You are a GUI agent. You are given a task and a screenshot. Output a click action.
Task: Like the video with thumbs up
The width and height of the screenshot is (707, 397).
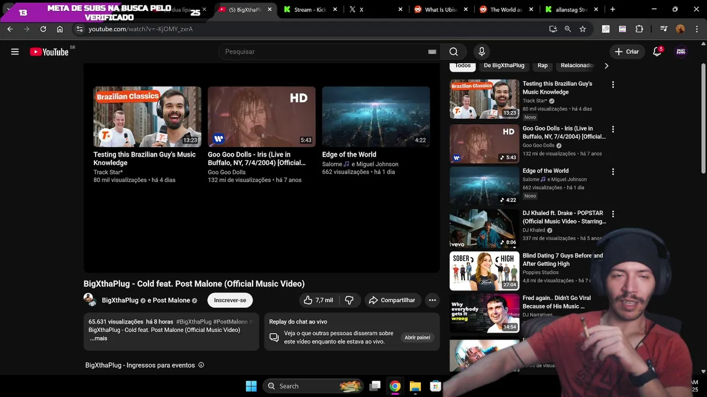point(318,300)
